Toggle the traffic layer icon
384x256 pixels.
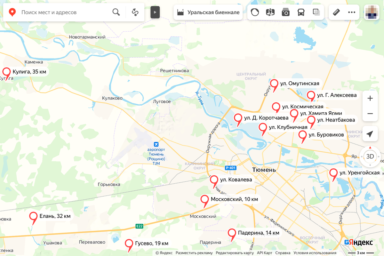[255, 12]
